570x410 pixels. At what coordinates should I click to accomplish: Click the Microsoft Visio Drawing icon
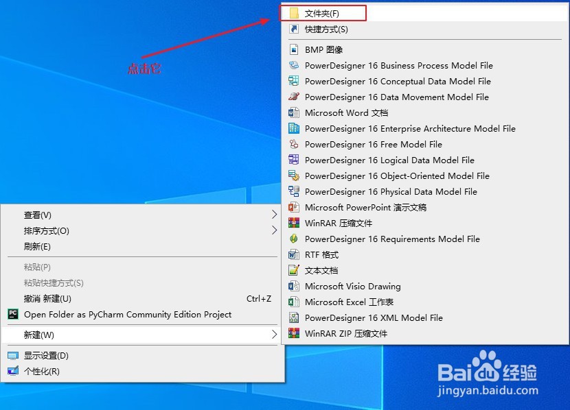(294, 287)
